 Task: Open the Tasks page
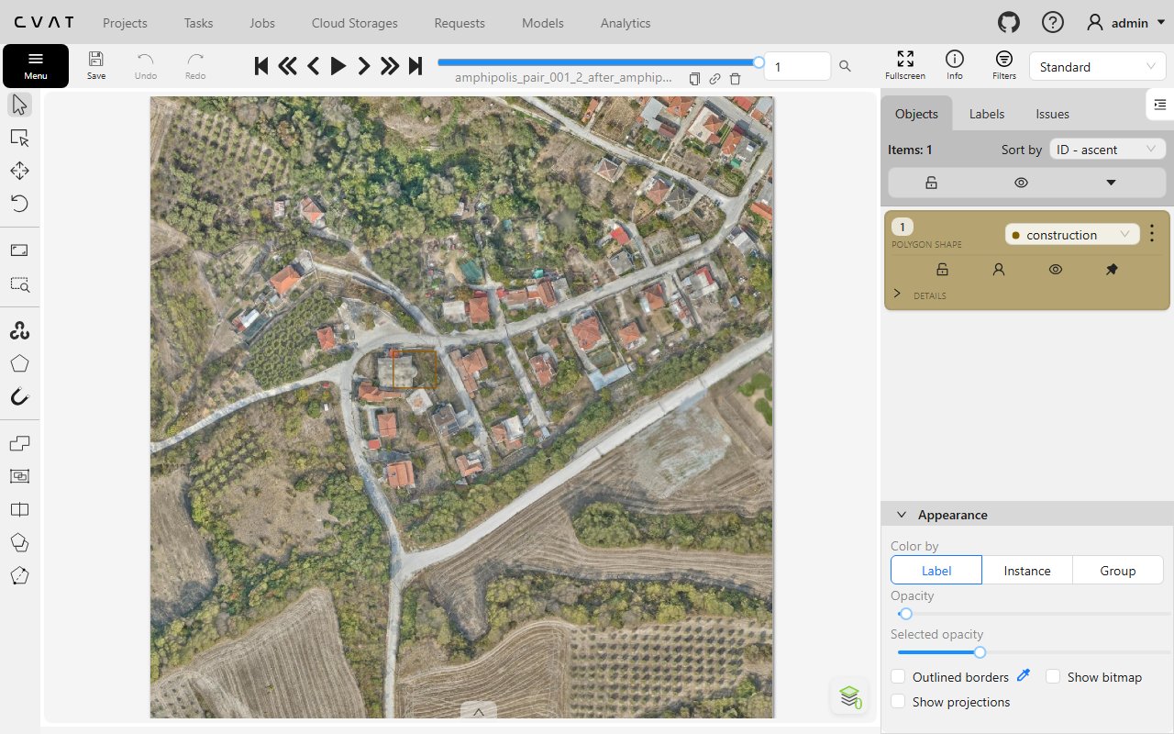point(198,23)
